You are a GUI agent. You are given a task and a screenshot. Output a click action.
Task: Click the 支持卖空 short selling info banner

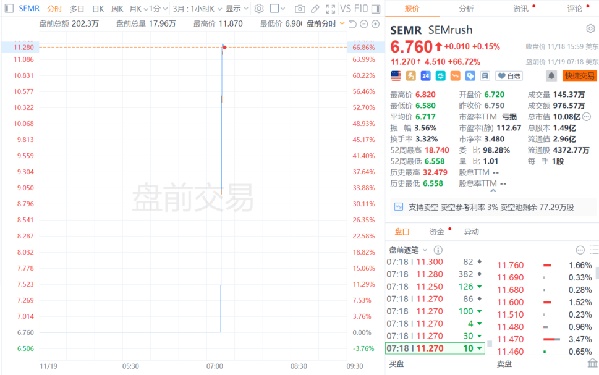pyautogui.click(x=493, y=207)
